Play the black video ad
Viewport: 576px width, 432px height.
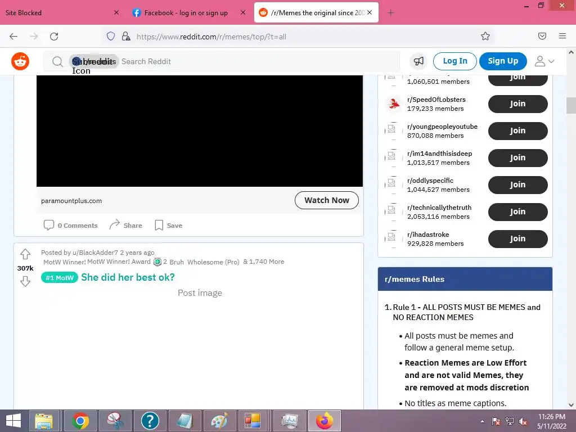click(200, 130)
